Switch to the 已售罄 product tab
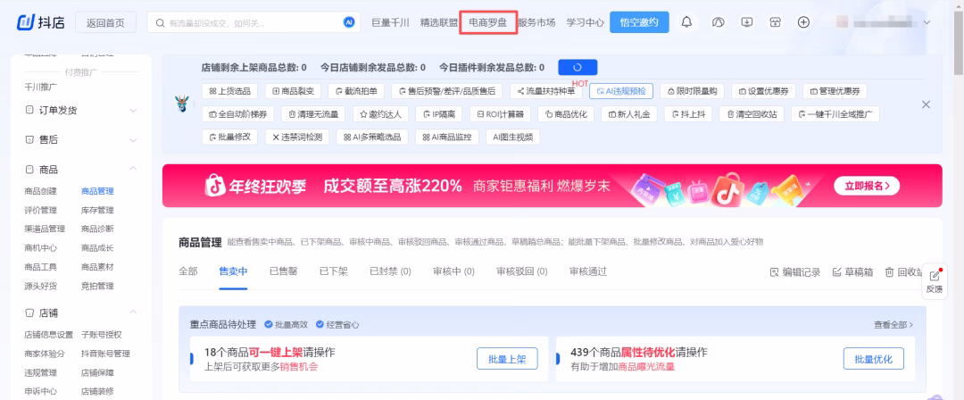This screenshot has width=964, height=400. (284, 271)
